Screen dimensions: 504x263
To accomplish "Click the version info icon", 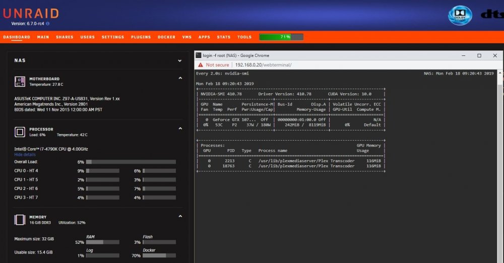I will 47,24.
